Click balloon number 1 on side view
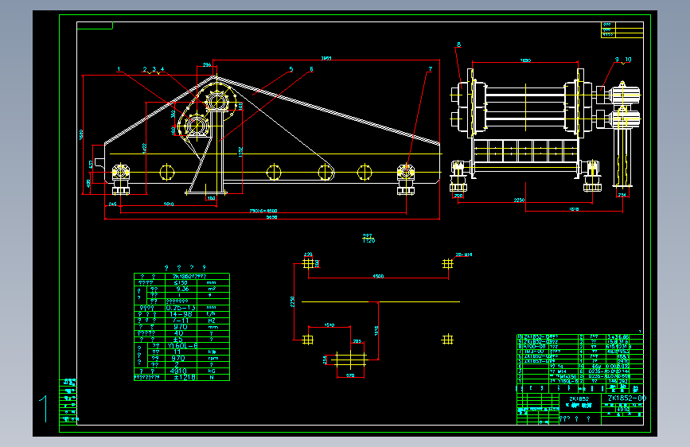 tap(119, 69)
